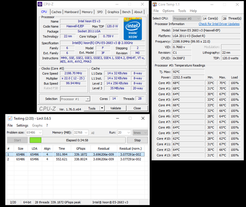
Task: Click the Power value 2252.5 watts
Action: click(188, 77)
